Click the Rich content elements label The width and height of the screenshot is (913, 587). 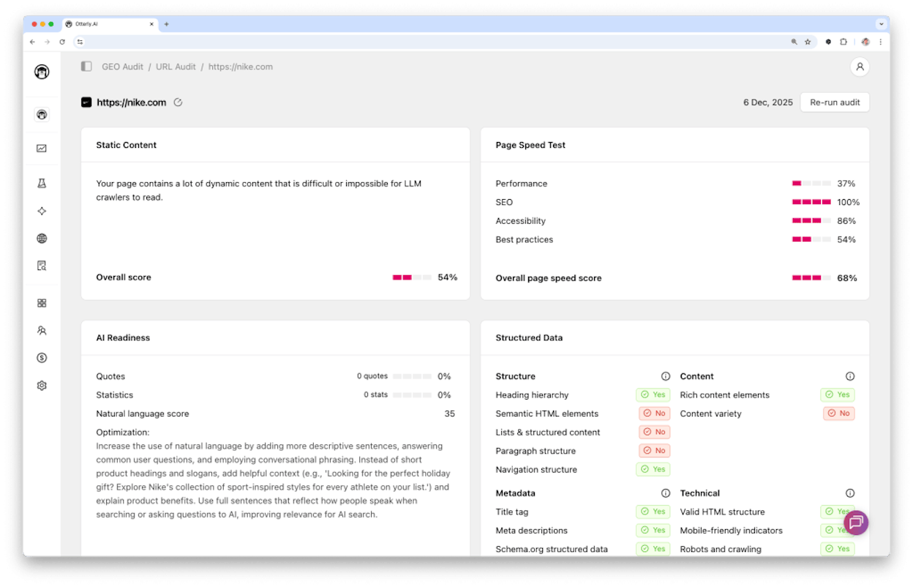[x=725, y=395]
